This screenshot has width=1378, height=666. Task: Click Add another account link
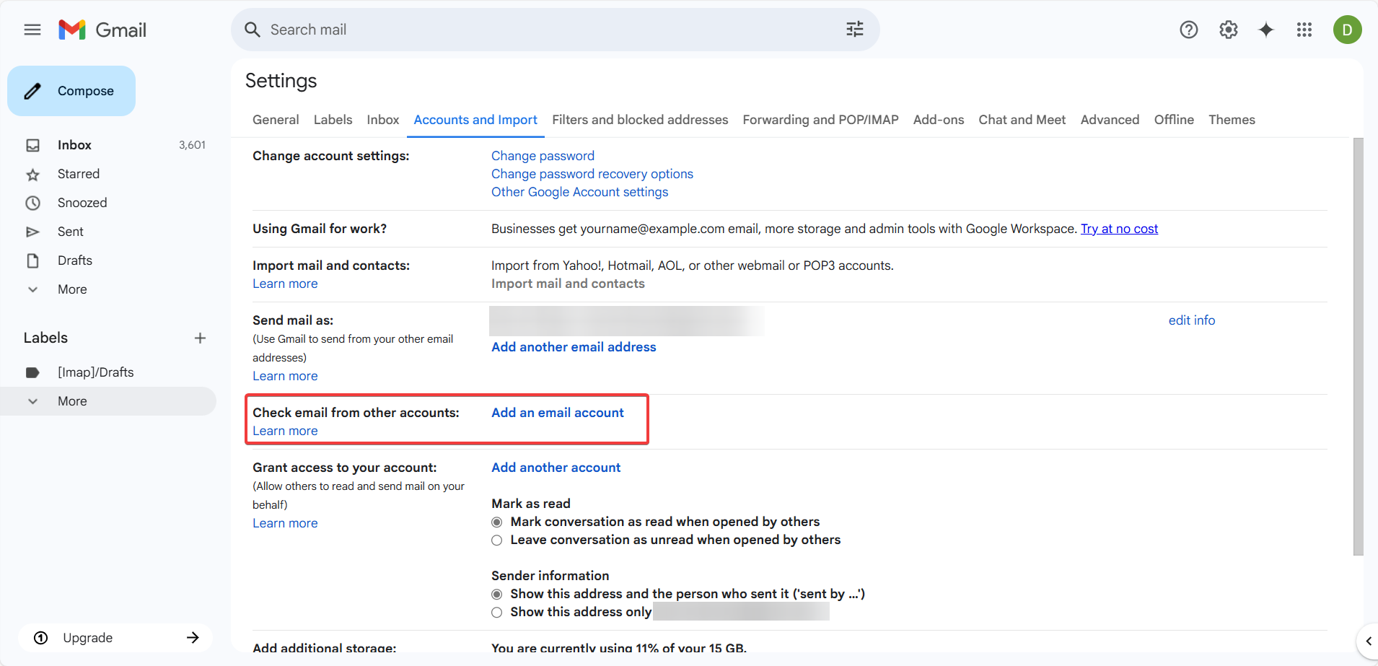coord(556,468)
